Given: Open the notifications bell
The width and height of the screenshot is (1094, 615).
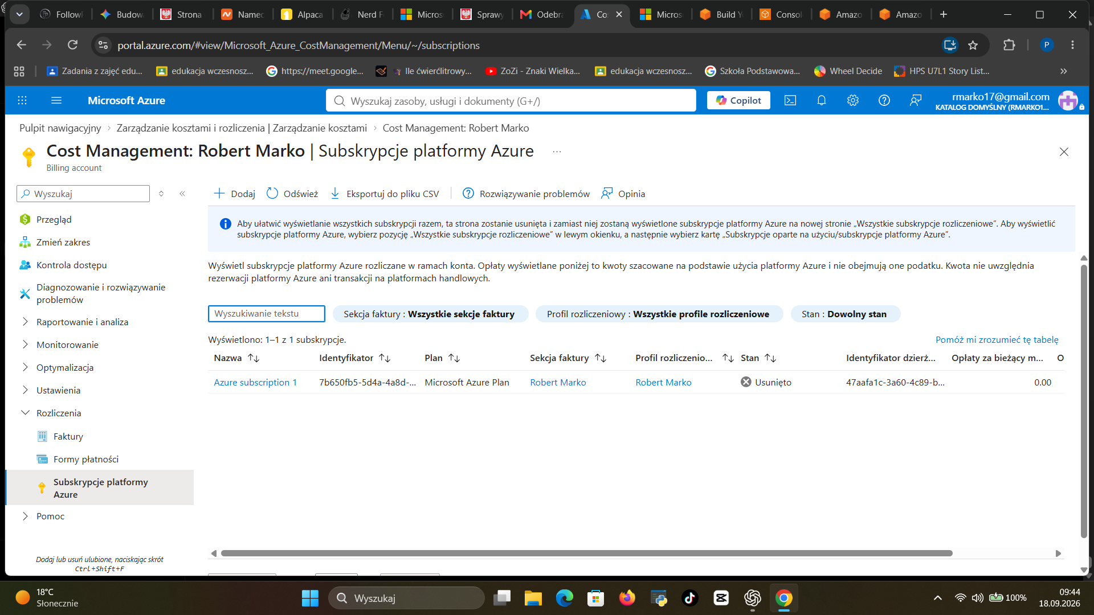Looking at the screenshot, I should point(822,101).
